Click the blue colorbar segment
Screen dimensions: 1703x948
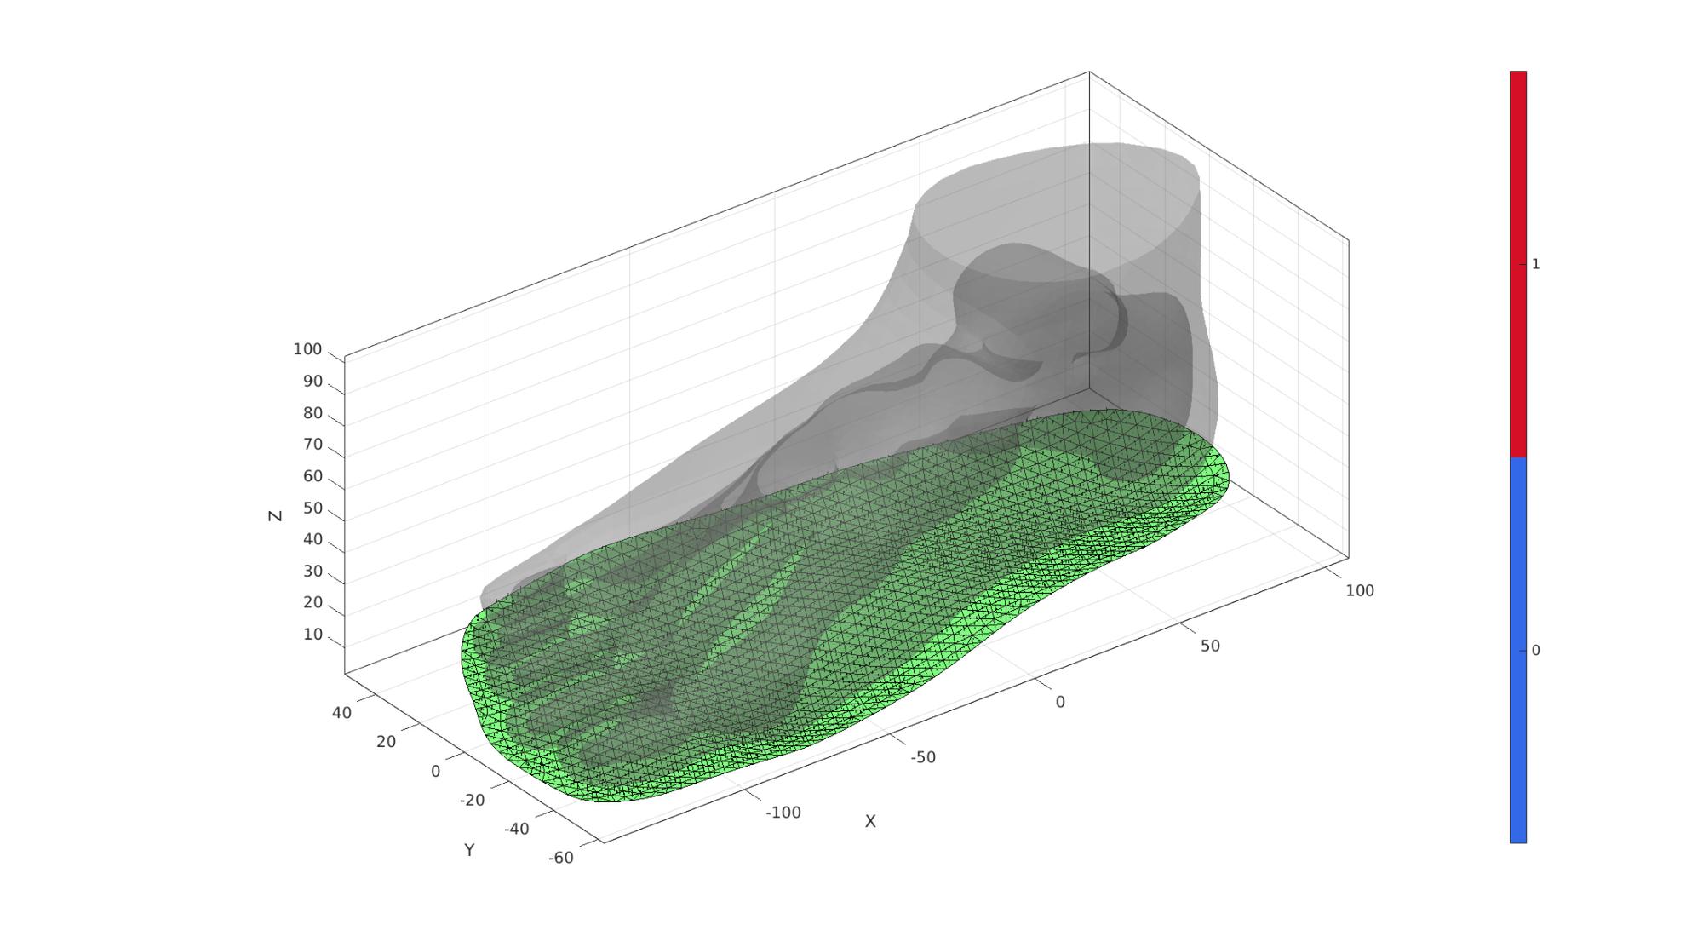click(1518, 650)
